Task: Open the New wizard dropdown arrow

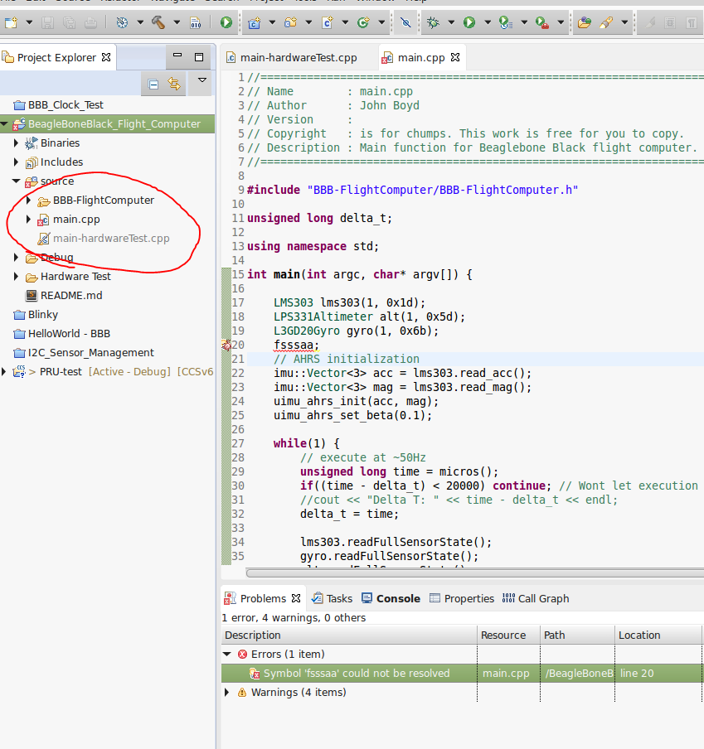Action: pos(29,22)
